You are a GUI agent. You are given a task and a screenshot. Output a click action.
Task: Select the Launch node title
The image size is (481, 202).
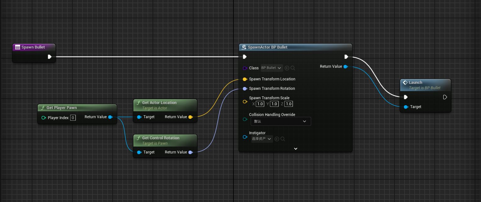coord(416,83)
